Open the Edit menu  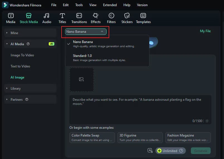tap(66, 5)
